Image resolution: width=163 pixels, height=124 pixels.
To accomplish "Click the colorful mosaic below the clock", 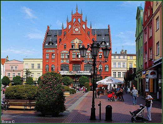I will pos(76,42).
